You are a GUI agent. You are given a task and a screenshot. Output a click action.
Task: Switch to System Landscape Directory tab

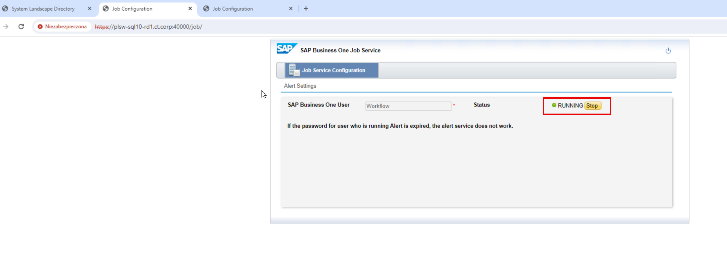point(43,9)
